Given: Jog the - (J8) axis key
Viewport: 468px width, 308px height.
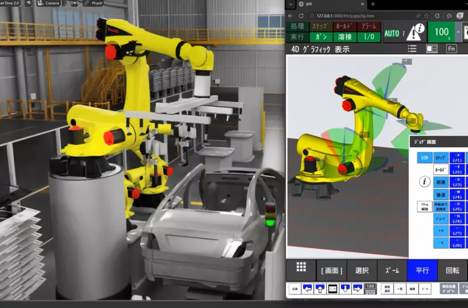Looking at the screenshot, I should [x=457, y=243].
